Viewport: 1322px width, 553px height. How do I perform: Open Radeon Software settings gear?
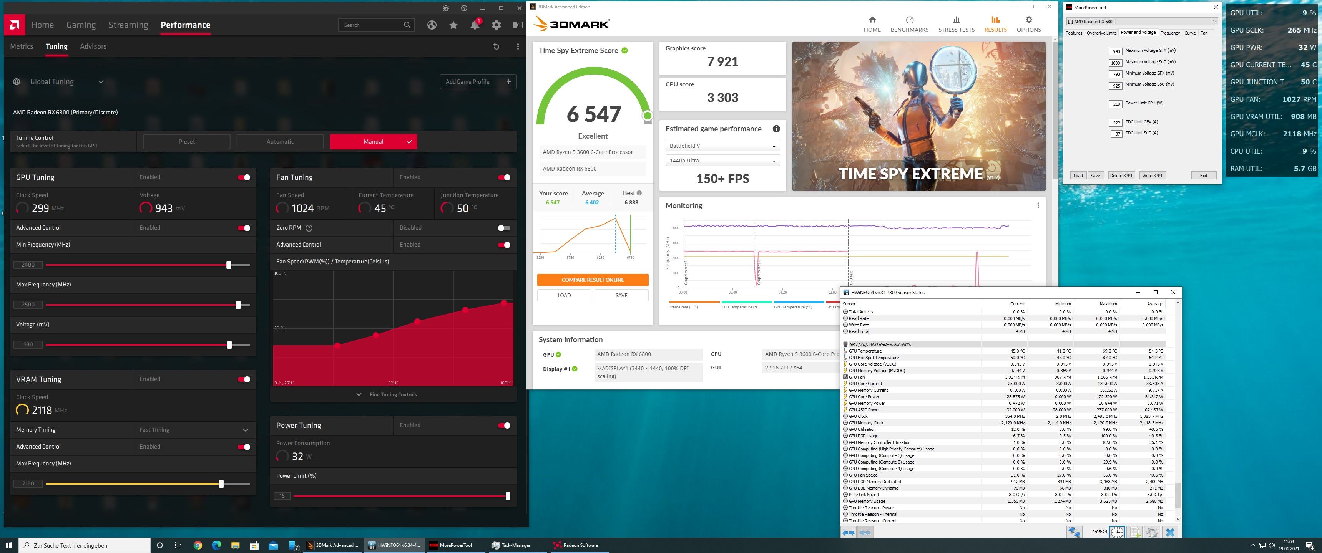(496, 25)
